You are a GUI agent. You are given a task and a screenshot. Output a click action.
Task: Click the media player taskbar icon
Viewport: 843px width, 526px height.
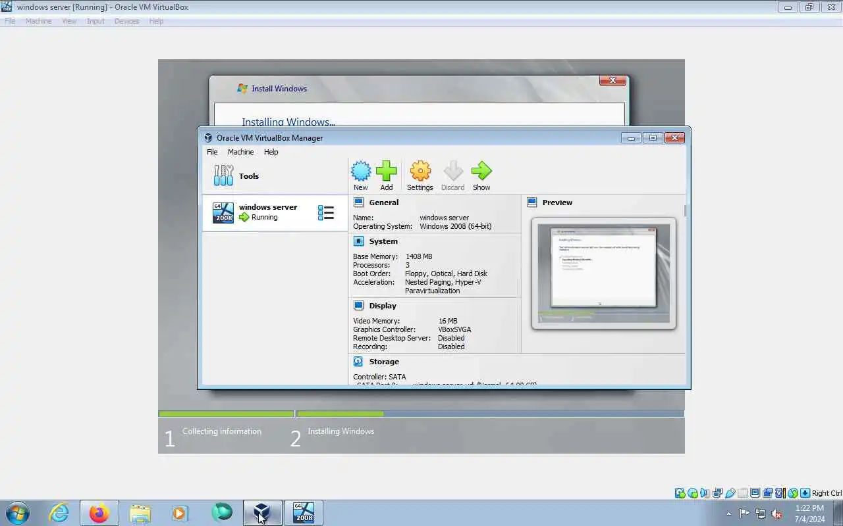(x=180, y=513)
